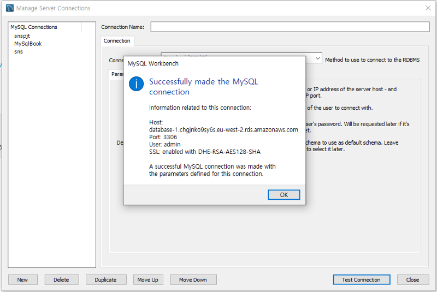Click OK in the MySQL Workbench dialog
Viewport: 437px width, 292px height.
(x=284, y=195)
